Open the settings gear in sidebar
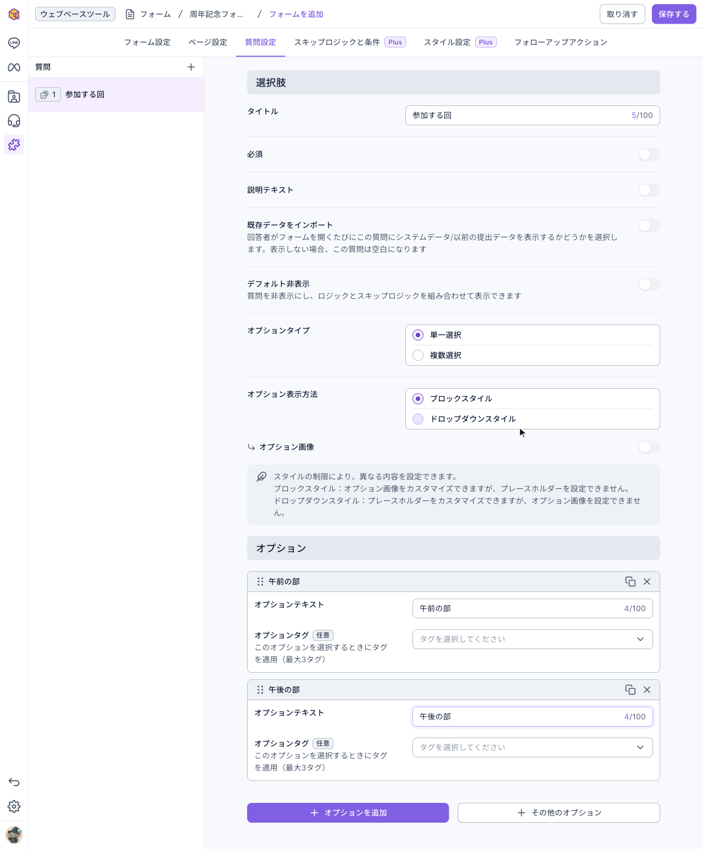703x849 pixels. (x=14, y=806)
